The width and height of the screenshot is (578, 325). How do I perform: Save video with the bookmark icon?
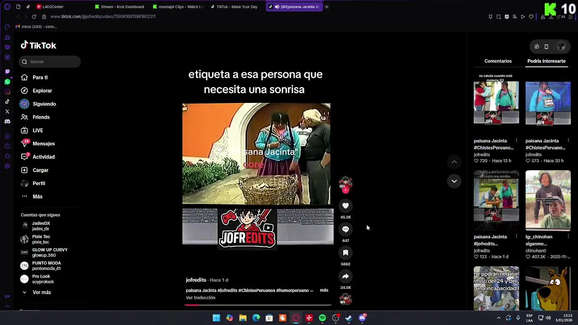(x=345, y=253)
